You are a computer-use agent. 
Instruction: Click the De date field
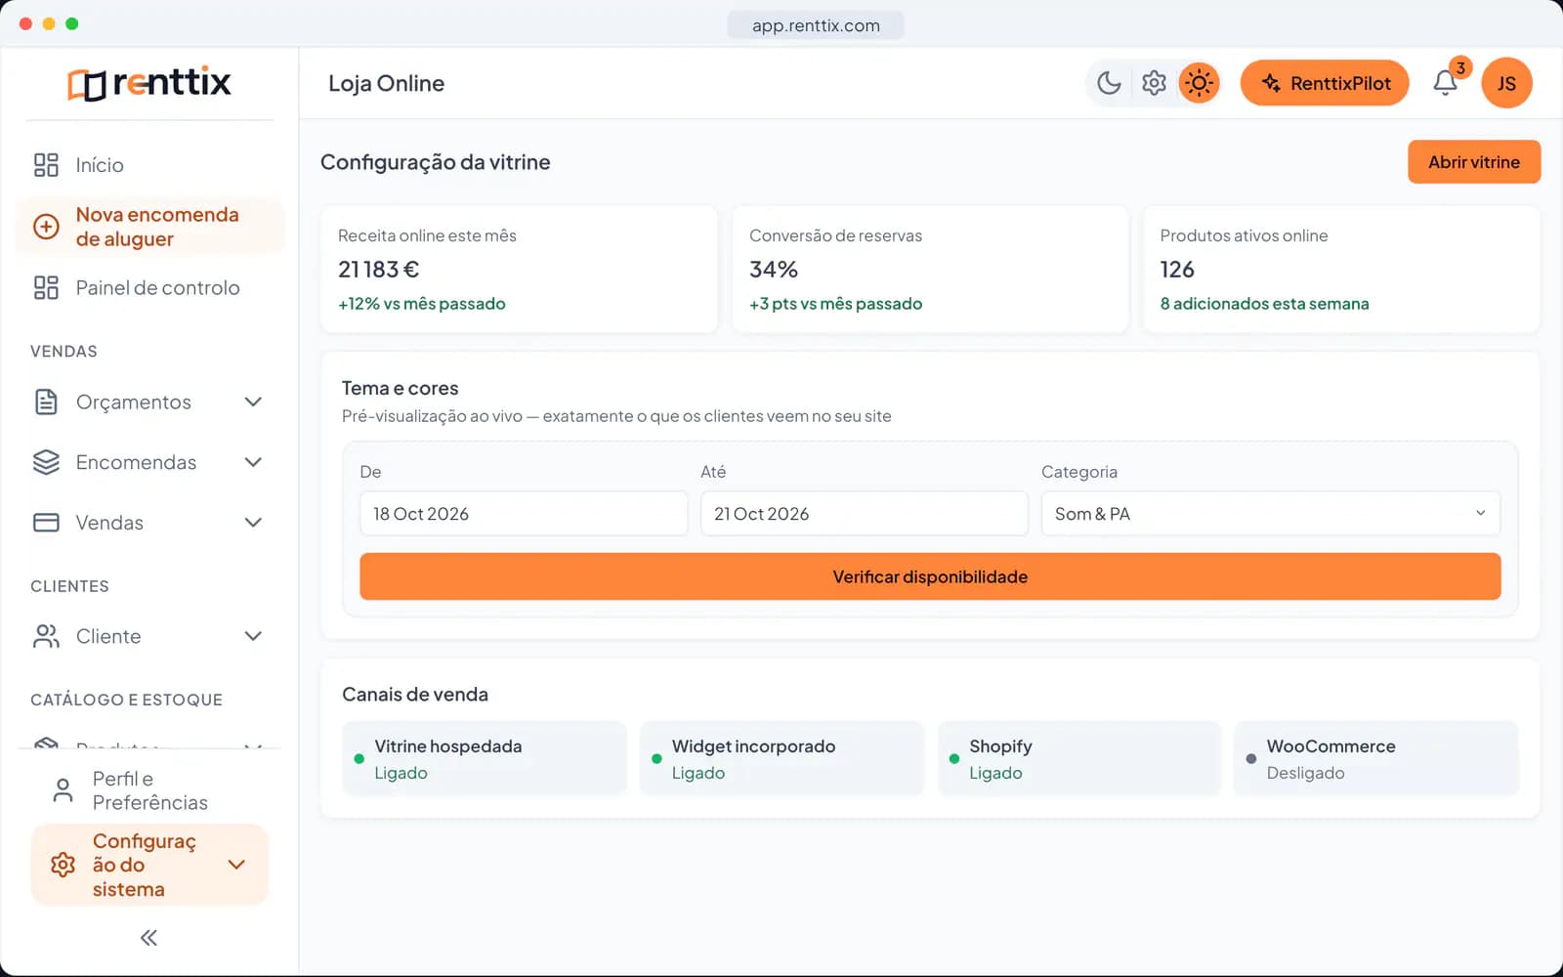click(x=524, y=513)
